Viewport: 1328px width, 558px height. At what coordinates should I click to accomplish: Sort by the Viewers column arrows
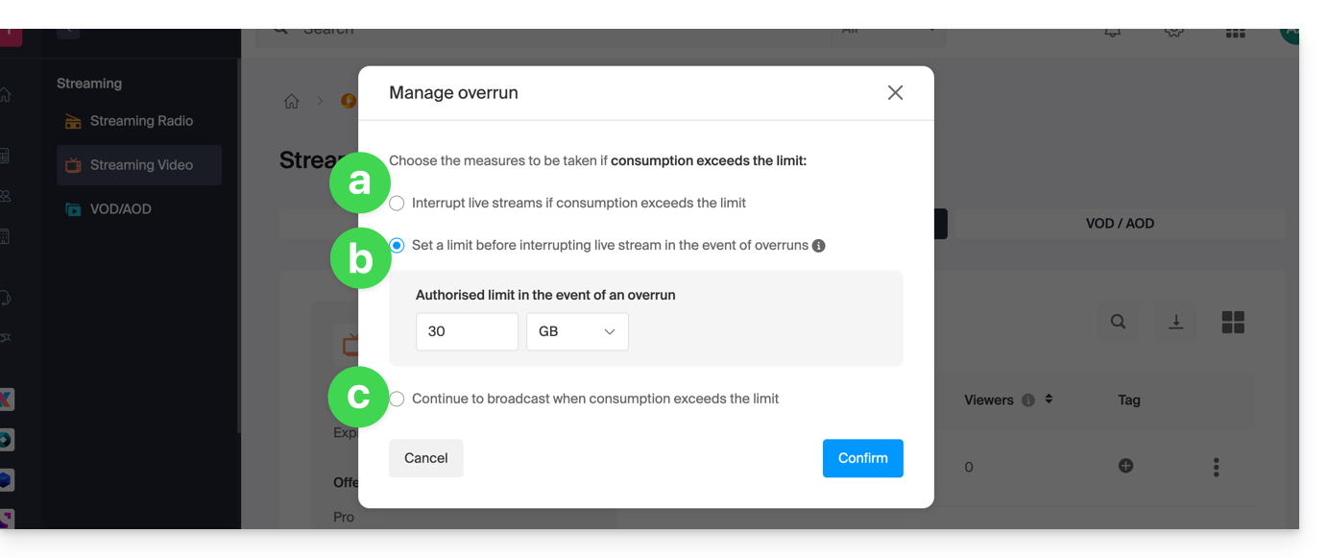1049,400
